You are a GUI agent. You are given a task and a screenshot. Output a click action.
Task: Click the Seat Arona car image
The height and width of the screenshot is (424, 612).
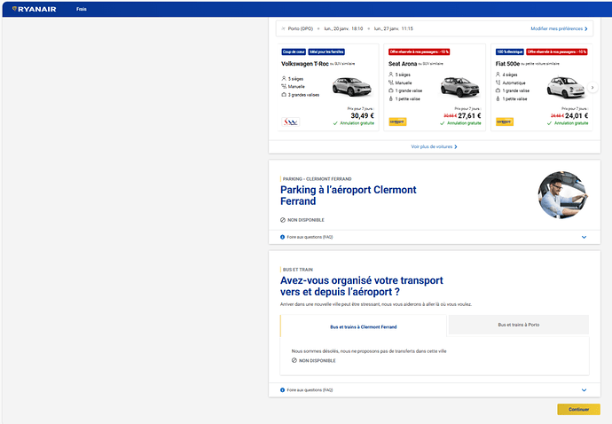tap(459, 87)
